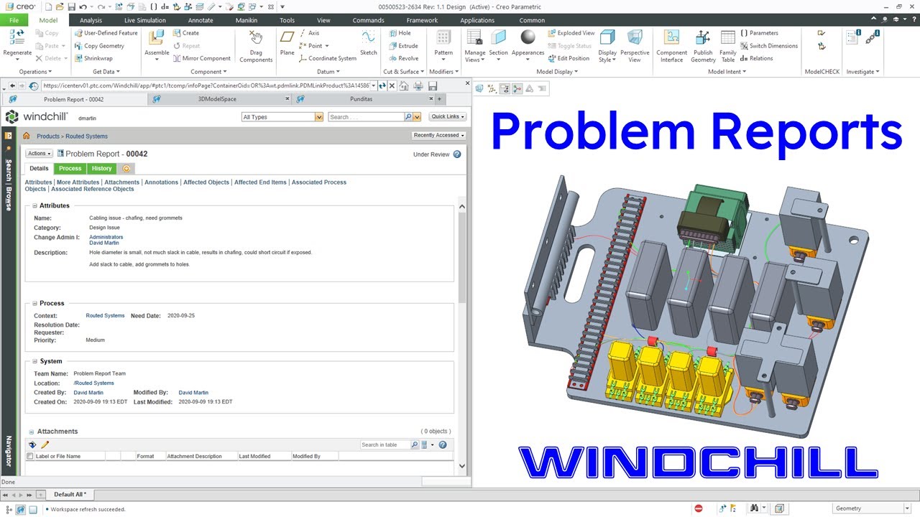920x517 pixels.
Task: Open Recently Accessed dropdown
Action: pos(438,136)
